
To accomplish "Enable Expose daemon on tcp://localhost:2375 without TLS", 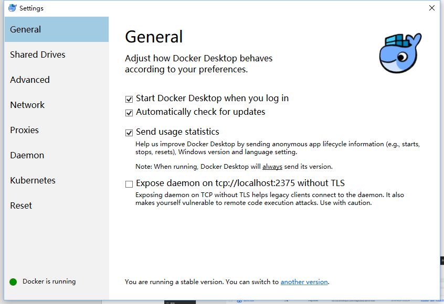I will tap(129, 184).
